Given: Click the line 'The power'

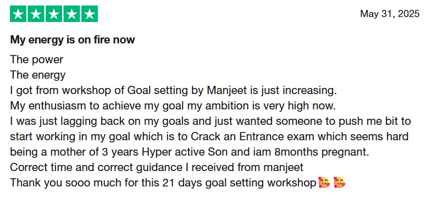Looking at the screenshot, I should tap(36, 59).
